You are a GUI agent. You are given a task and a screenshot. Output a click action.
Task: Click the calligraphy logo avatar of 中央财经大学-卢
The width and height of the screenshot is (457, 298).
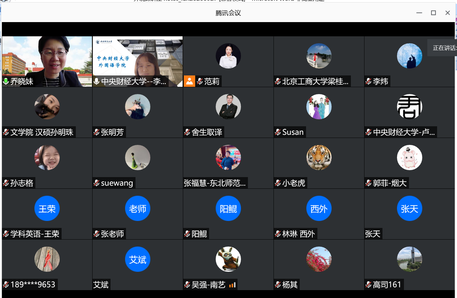point(410,107)
